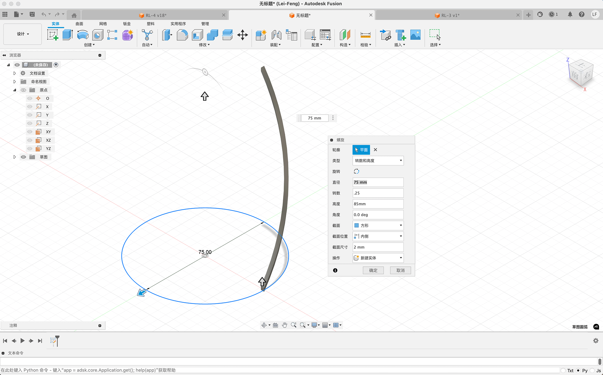Screen dimensions: 603x375
Task: Flip rotation direction icon
Action: click(x=356, y=172)
